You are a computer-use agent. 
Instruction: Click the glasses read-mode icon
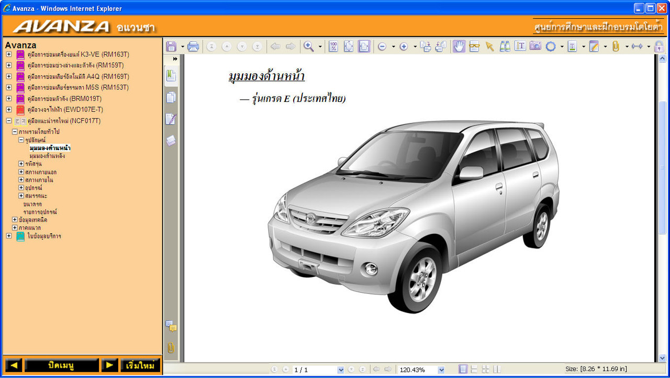click(x=474, y=47)
